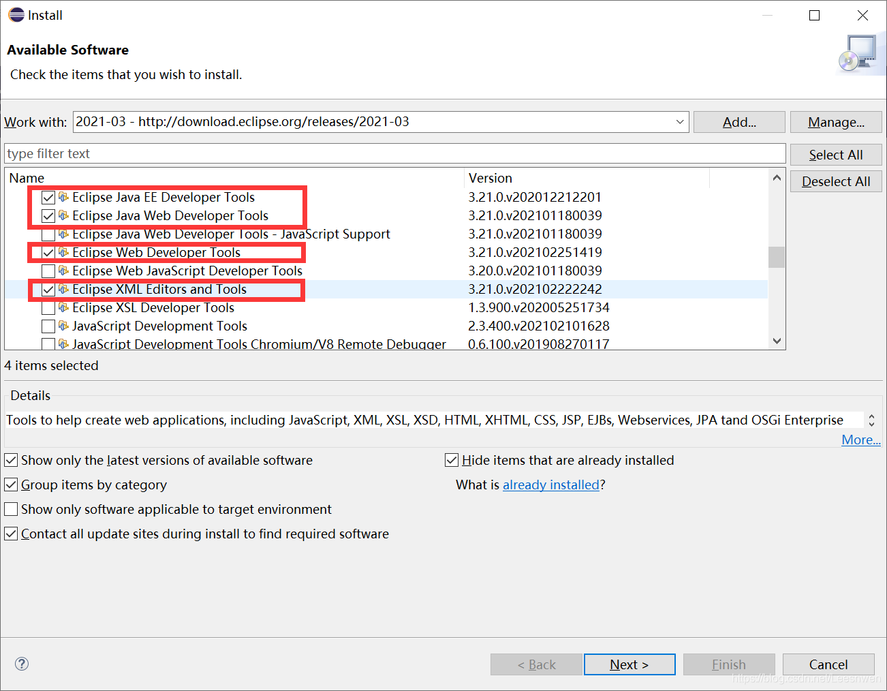The height and width of the screenshot is (691, 887).
Task: Click the Eclipse Web Developer Tools feature icon
Action: click(x=63, y=252)
